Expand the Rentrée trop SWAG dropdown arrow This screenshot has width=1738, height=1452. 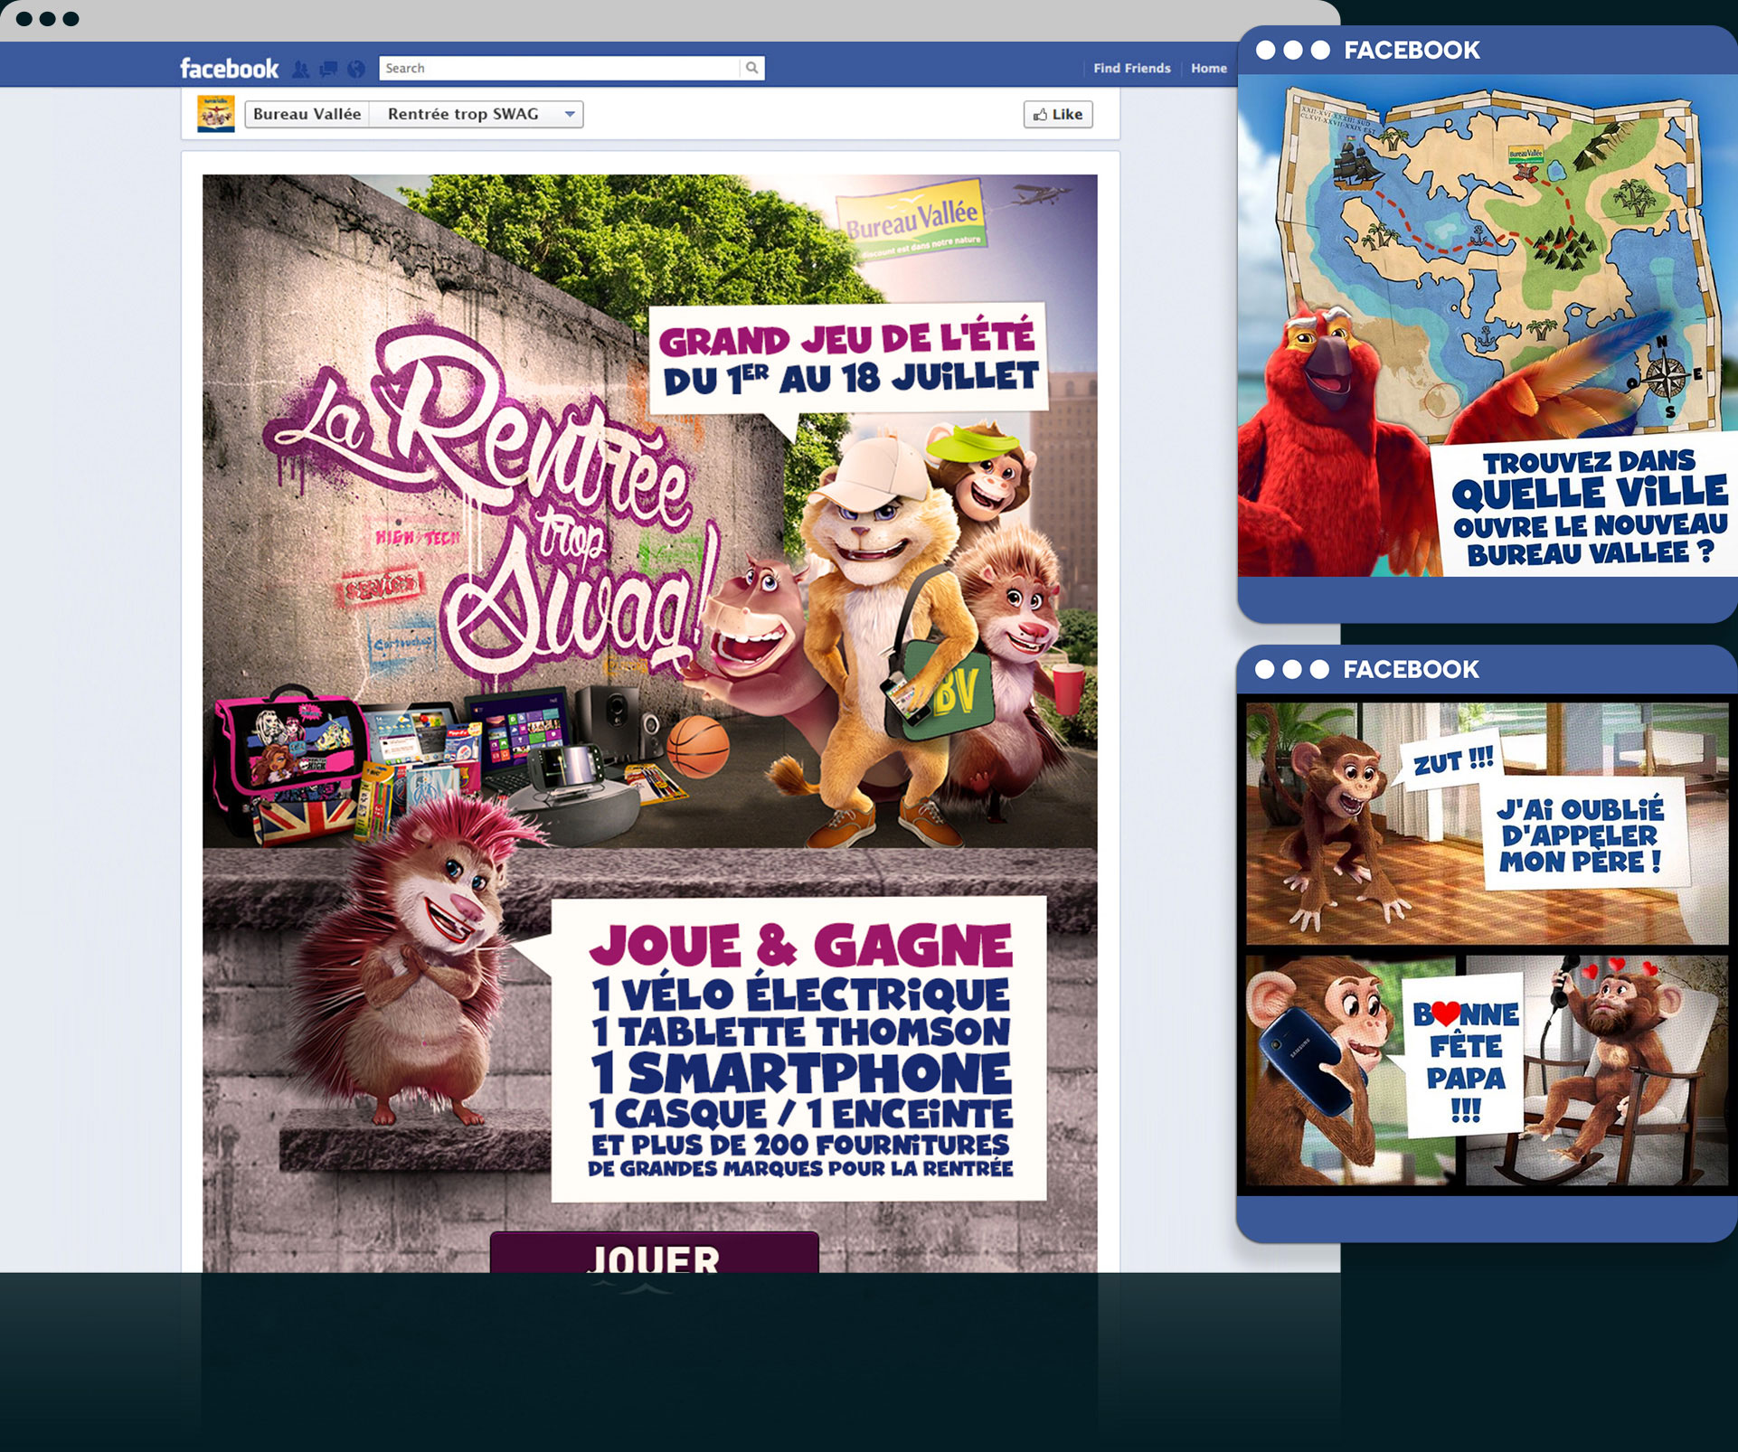[x=570, y=114]
